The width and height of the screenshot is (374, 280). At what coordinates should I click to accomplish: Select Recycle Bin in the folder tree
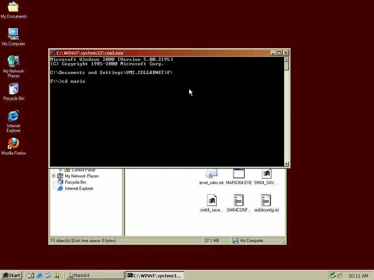(75, 182)
